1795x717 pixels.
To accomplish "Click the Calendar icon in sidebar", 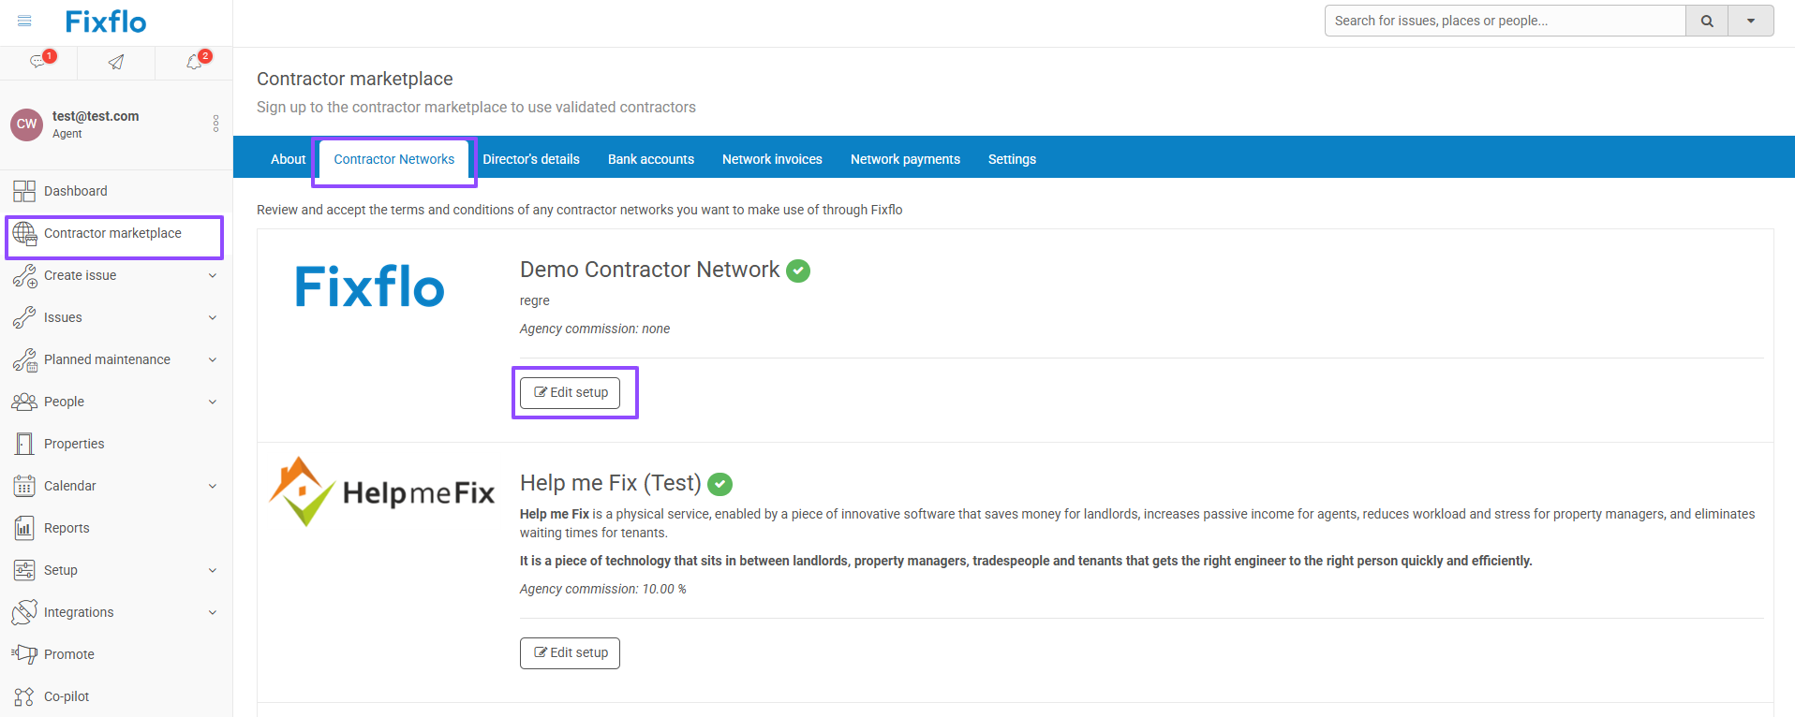I will click(24, 486).
